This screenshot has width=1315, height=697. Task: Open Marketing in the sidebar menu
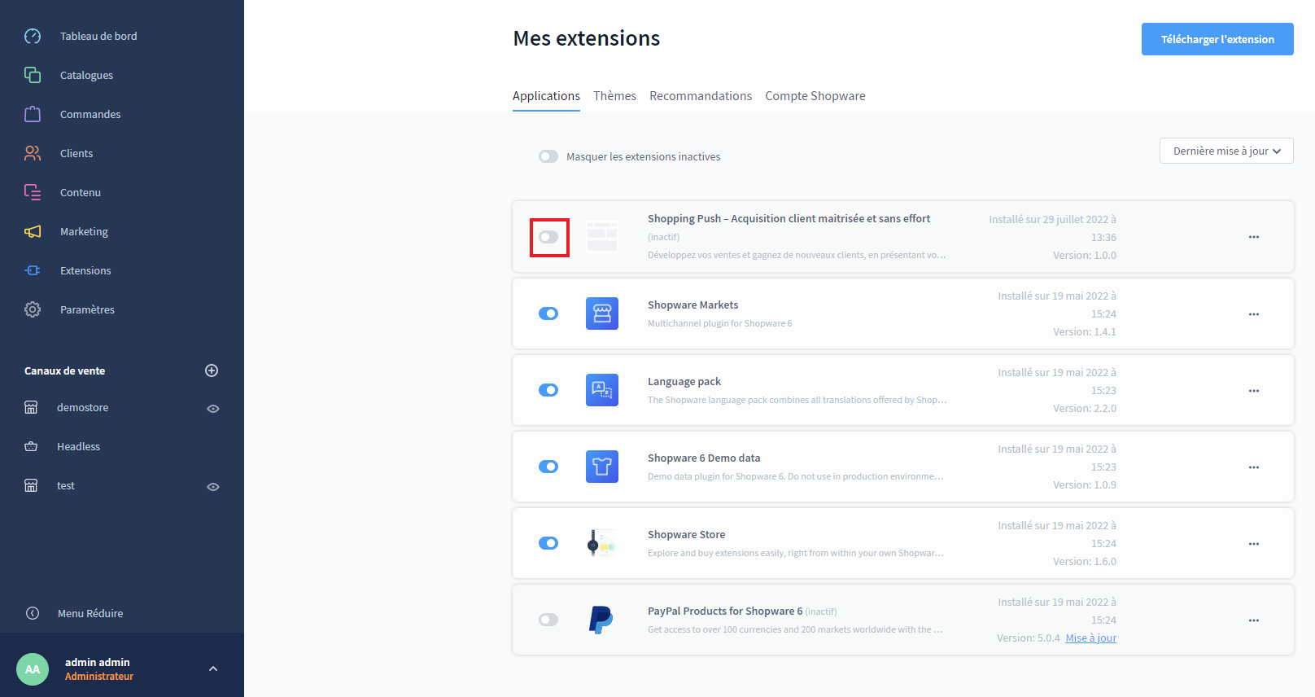(84, 231)
